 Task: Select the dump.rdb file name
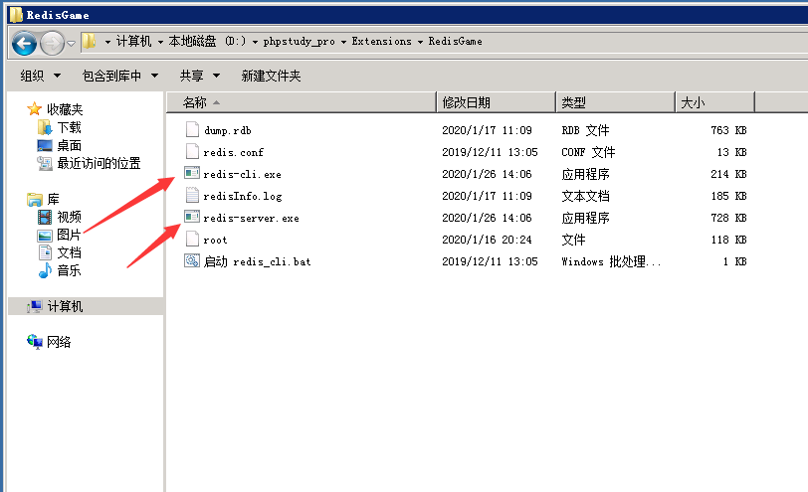pos(228,131)
